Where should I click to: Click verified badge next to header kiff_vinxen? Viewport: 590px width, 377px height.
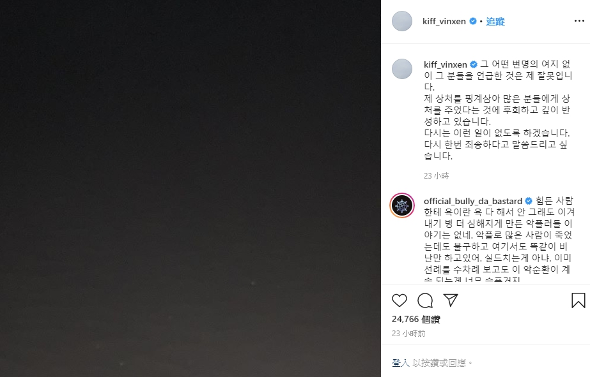coord(473,22)
